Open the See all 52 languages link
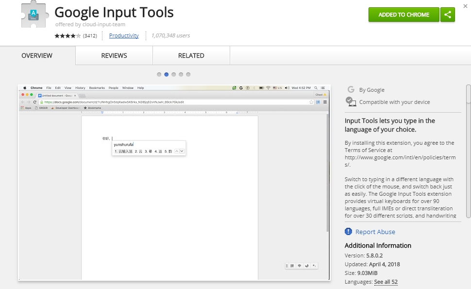This screenshot has width=471, height=289. point(386,282)
